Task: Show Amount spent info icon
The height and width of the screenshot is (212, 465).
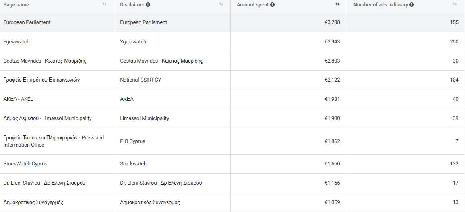Action: click(272, 5)
